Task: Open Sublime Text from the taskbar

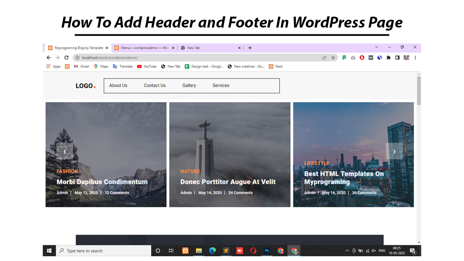Action: tap(226, 250)
